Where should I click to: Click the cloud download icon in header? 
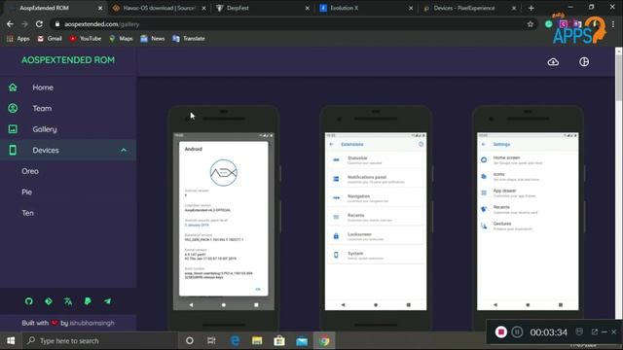[553, 62]
